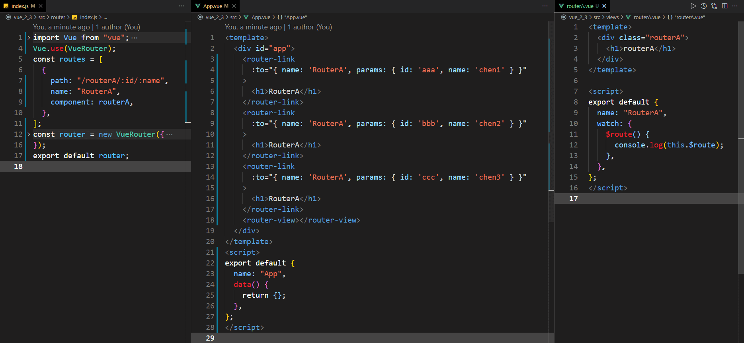Image resolution: width=744 pixels, height=343 pixels.
Task: Click line number 29 in App.vue
Action: click(x=210, y=338)
